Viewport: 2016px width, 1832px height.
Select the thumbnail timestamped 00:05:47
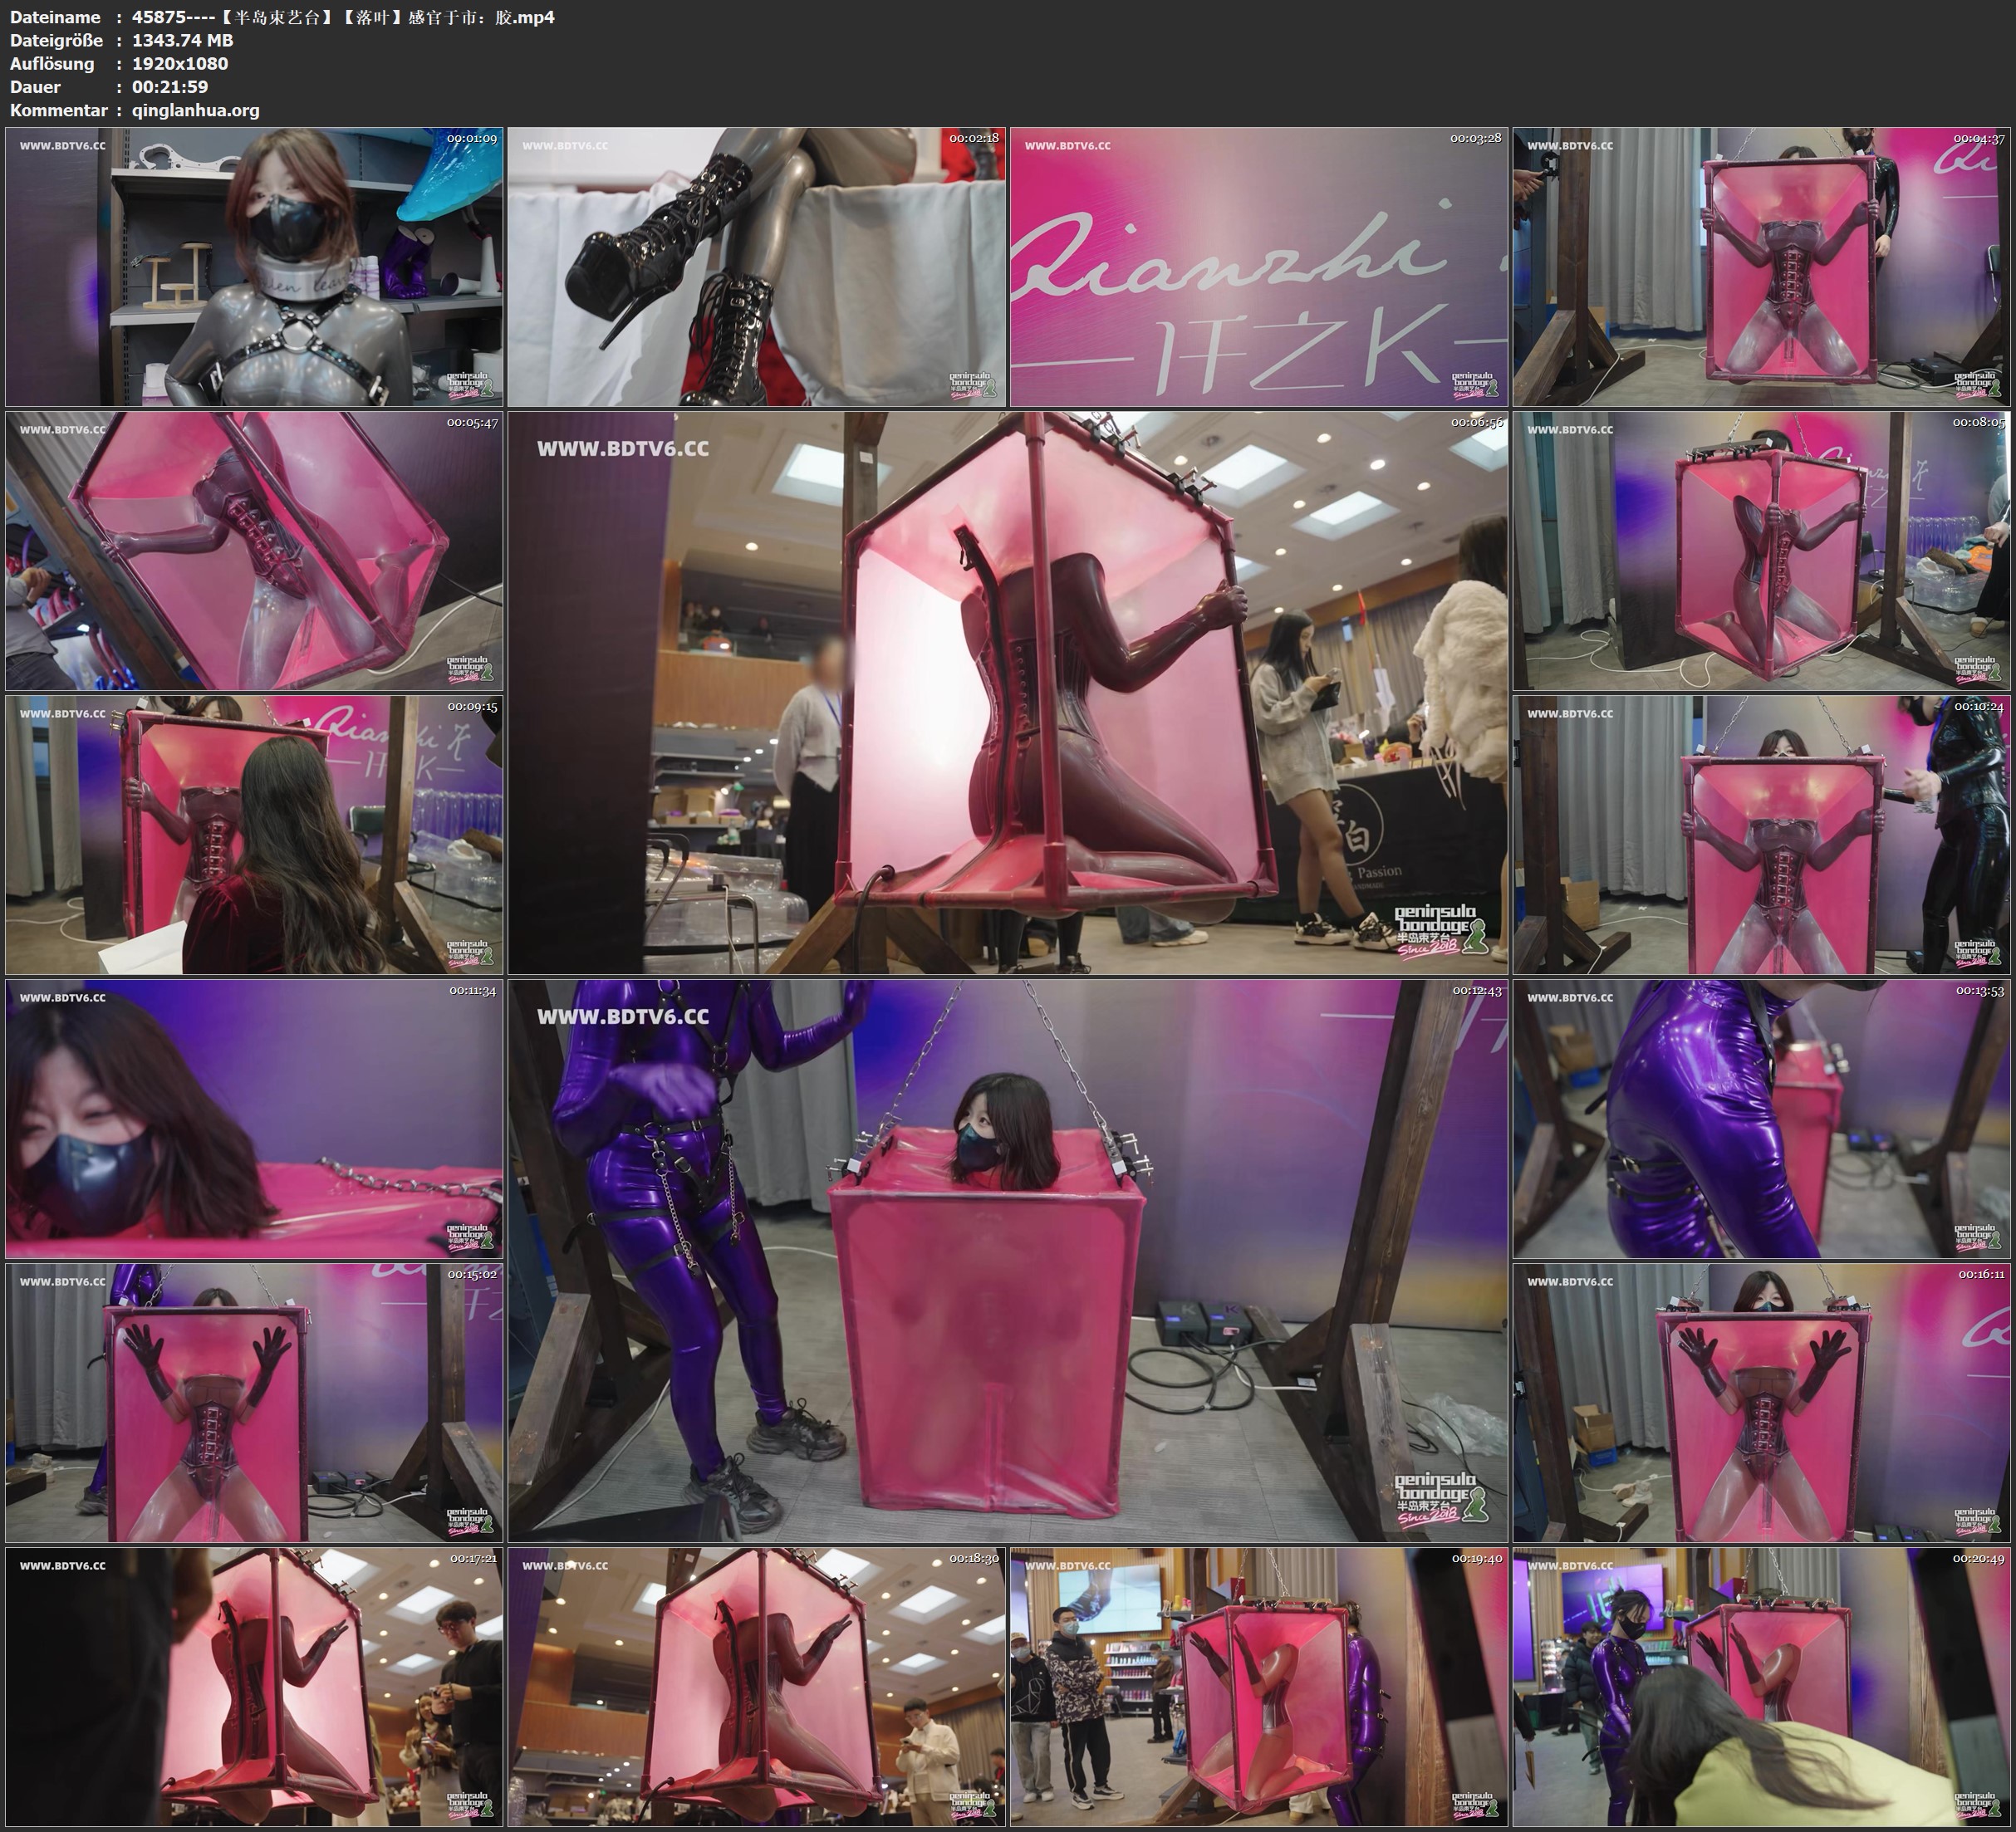pos(254,551)
